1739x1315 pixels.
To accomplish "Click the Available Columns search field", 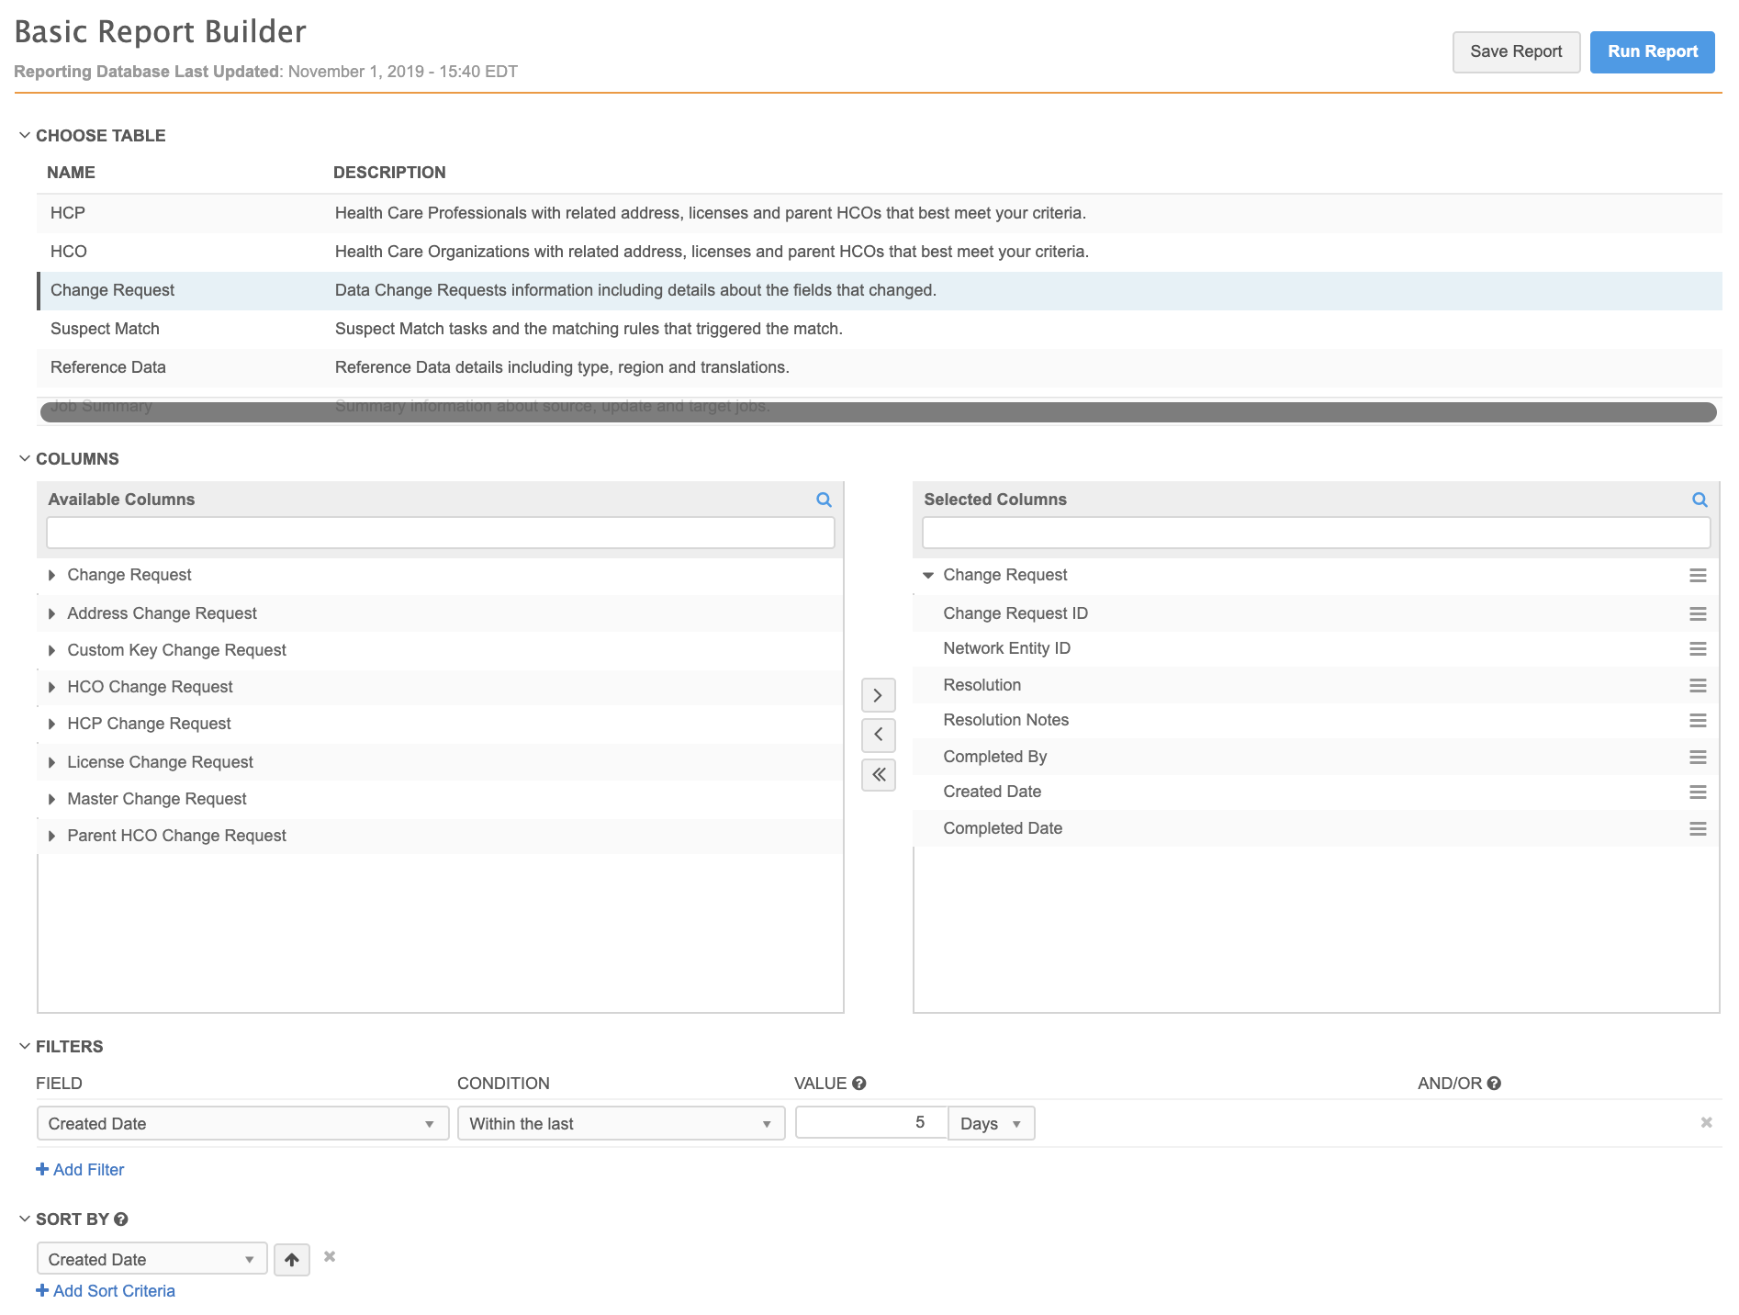I will 440,533.
